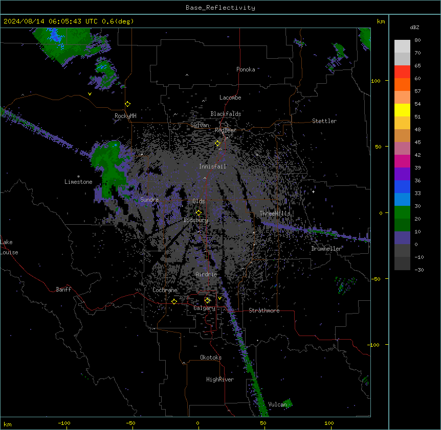
Task: Click the Airdrie city label
Action: point(207,274)
